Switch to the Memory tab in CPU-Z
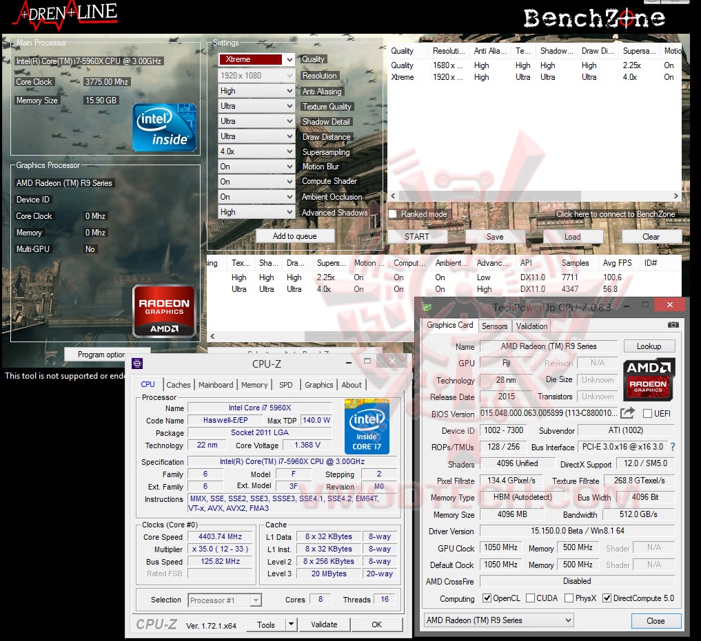The width and height of the screenshot is (701, 641). [254, 385]
